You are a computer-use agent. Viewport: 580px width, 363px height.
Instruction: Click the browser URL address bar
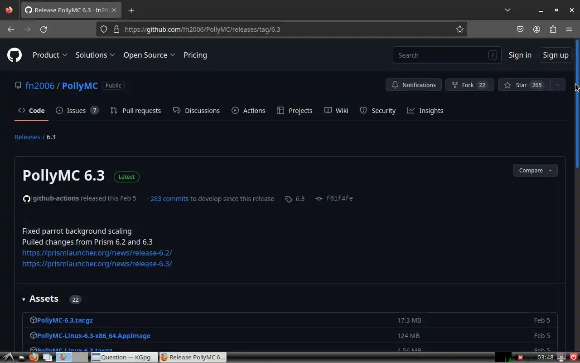click(x=281, y=29)
